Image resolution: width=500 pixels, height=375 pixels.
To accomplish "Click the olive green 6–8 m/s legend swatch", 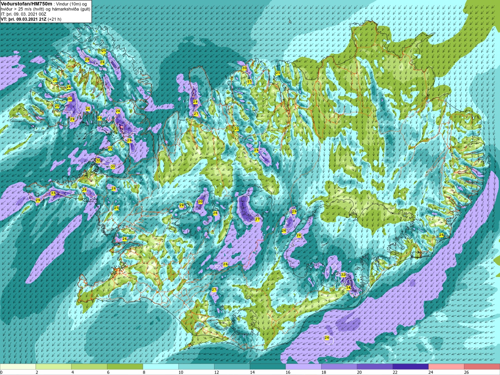I will click(125, 367).
